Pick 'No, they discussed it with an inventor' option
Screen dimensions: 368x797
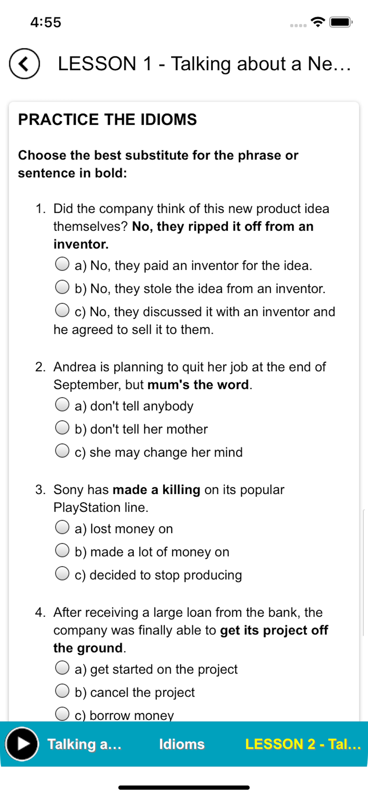coord(62,310)
